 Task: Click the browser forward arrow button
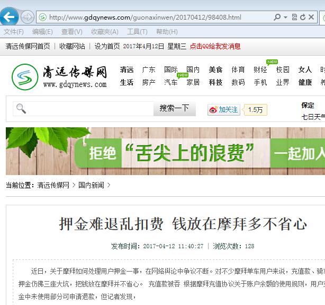[28, 17]
